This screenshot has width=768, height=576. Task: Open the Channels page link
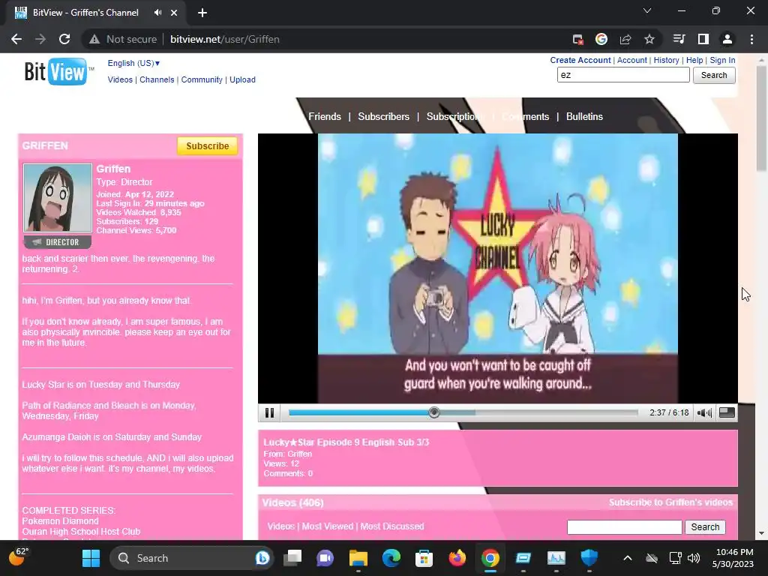(157, 79)
